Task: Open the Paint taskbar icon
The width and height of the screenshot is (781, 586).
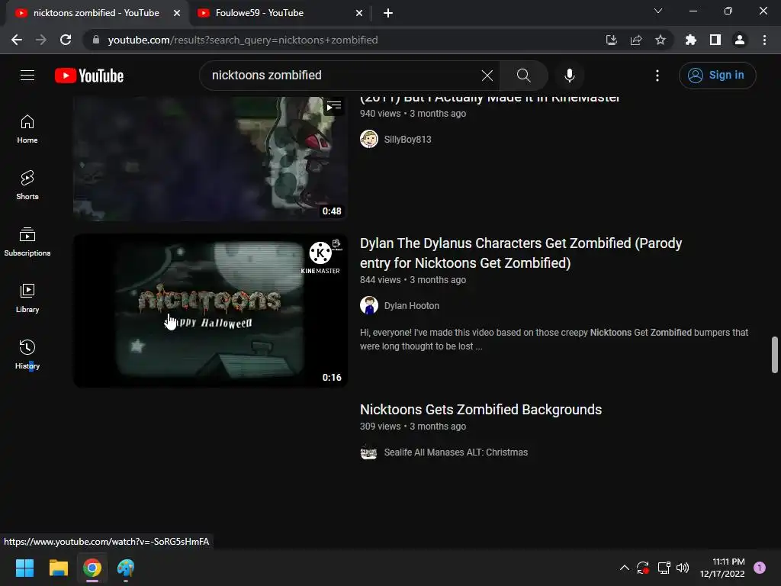Action: point(126,568)
